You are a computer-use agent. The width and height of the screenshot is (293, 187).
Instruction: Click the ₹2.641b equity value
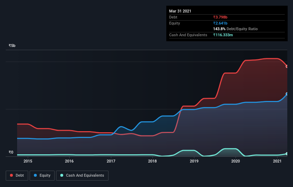[x=220, y=23]
